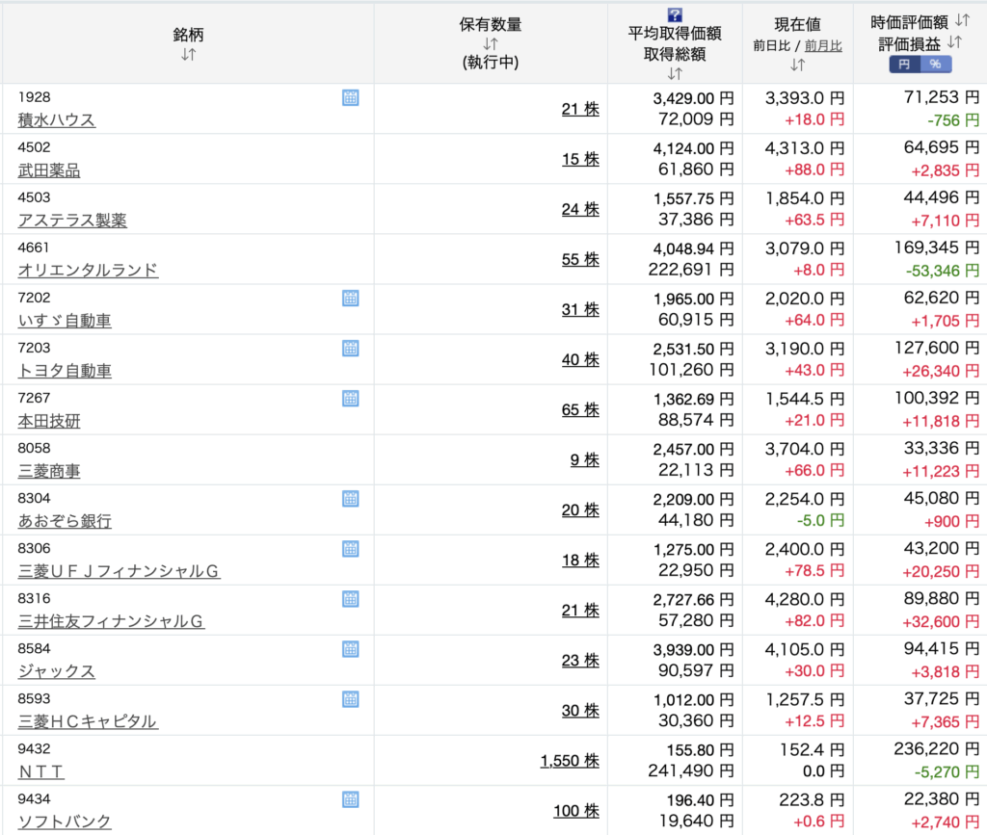Image resolution: width=987 pixels, height=835 pixels.
Task: Open オリエンタルランド stock link
Action: tap(88, 271)
